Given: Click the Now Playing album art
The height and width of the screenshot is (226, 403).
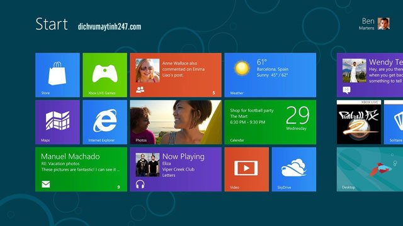Looking at the screenshot, I should pos(147,164).
